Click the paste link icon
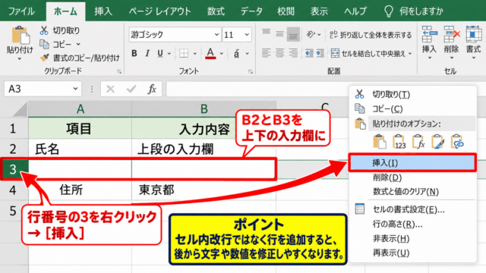486x273 pixels. tap(457, 142)
